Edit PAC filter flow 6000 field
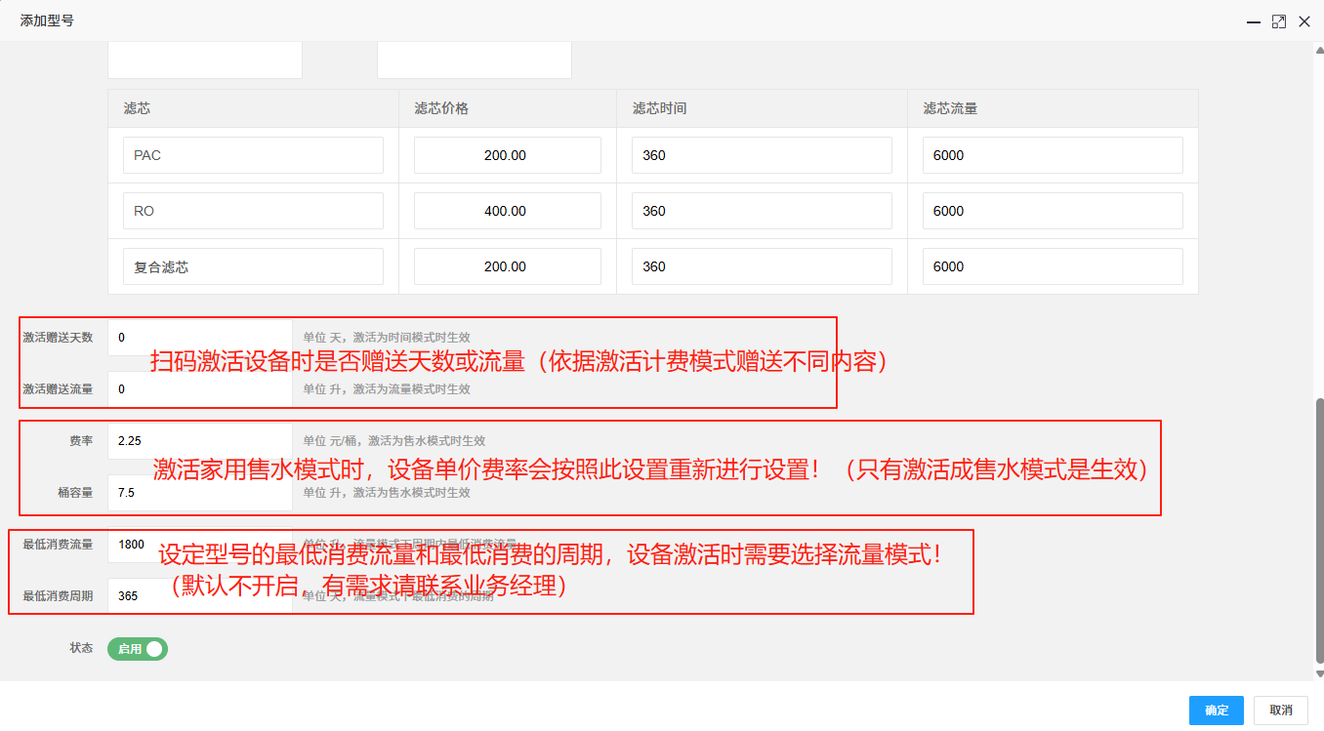This screenshot has height=731, width=1324. pyautogui.click(x=1053, y=155)
